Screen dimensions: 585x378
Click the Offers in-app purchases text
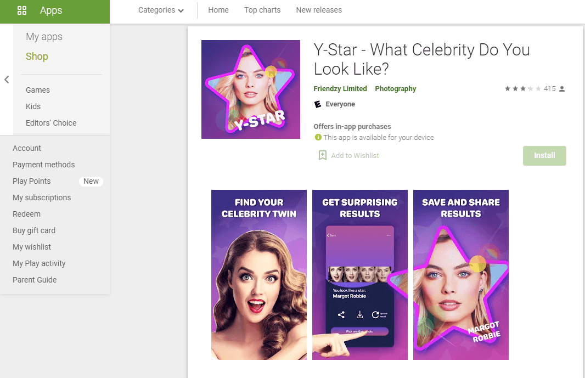[352, 127]
